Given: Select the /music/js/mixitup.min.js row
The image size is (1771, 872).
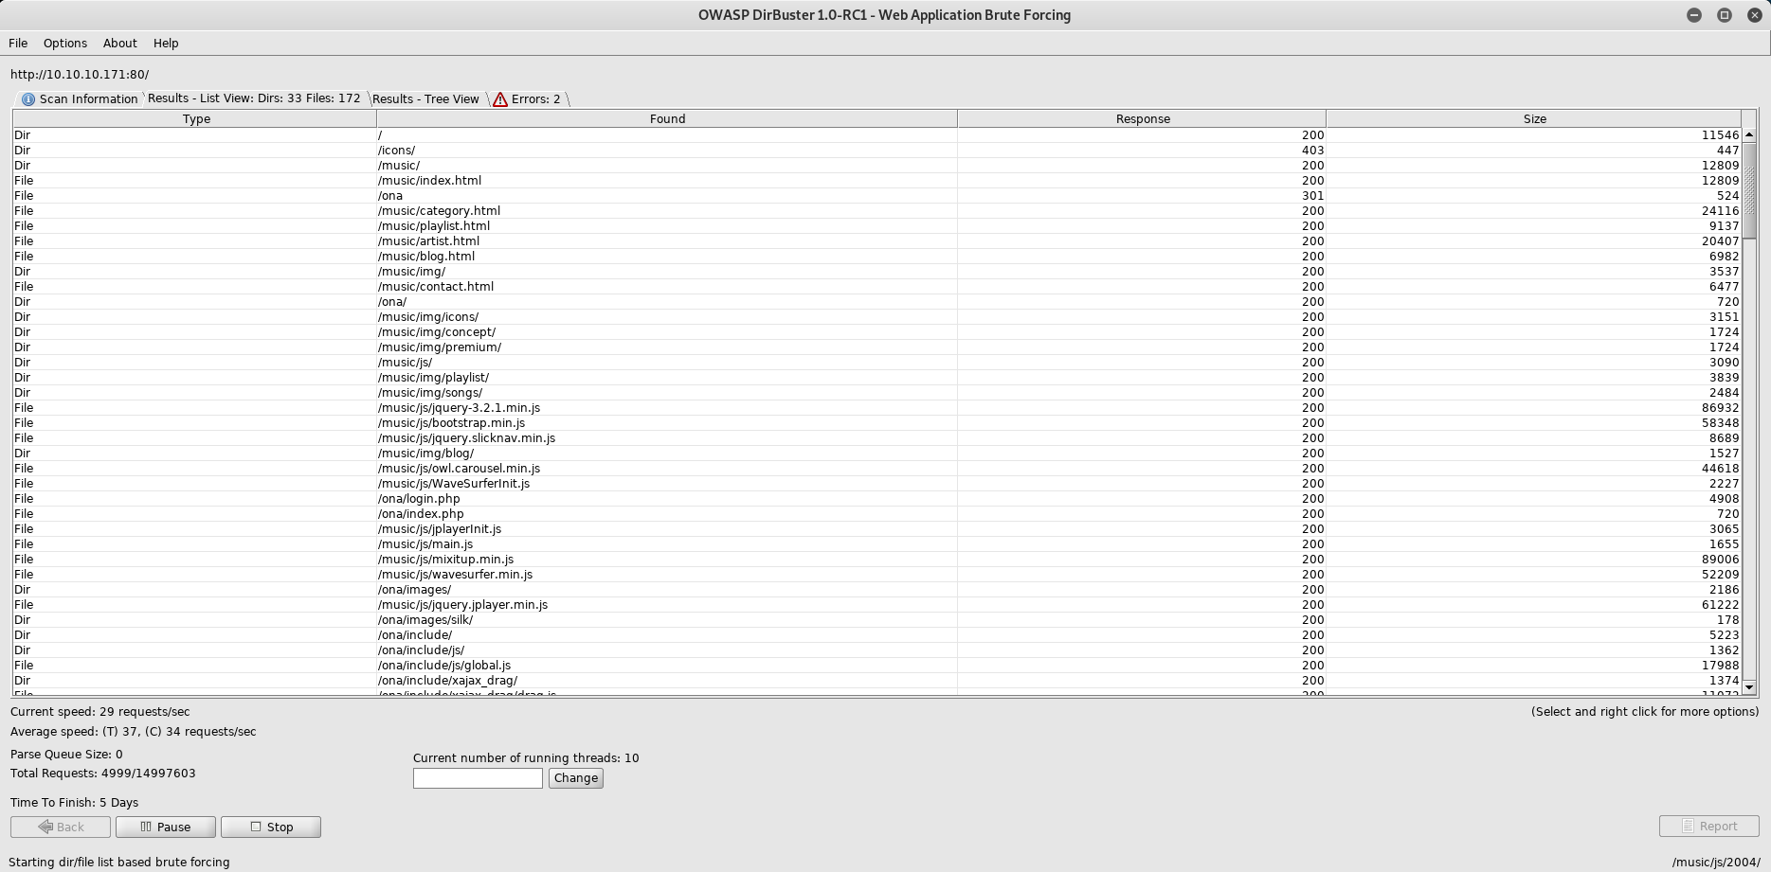Looking at the screenshot, I should pos(876,559).
